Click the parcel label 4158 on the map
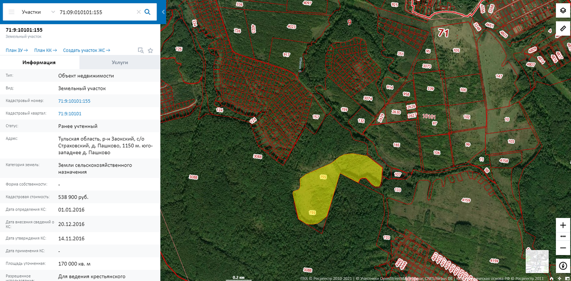Screen dimensions: 571x281 [504, 160]
